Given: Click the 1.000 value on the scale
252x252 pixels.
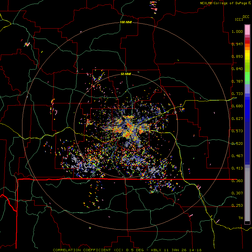Looking at the screenshot, I should pos(237,31).
